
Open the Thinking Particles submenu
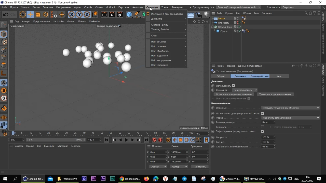[167, 29]
